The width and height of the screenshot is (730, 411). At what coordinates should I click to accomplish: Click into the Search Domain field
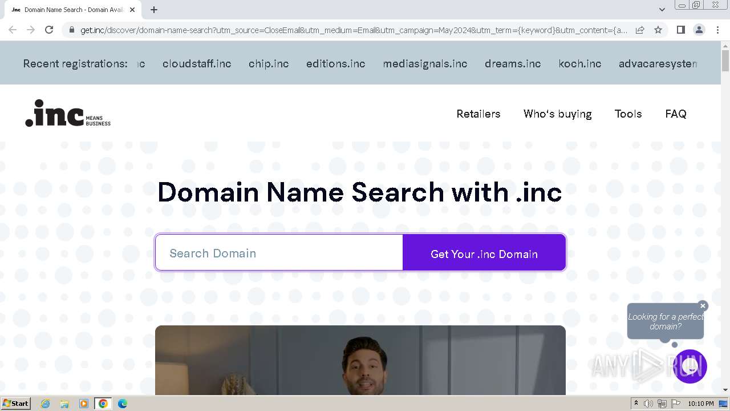(279, 253)
